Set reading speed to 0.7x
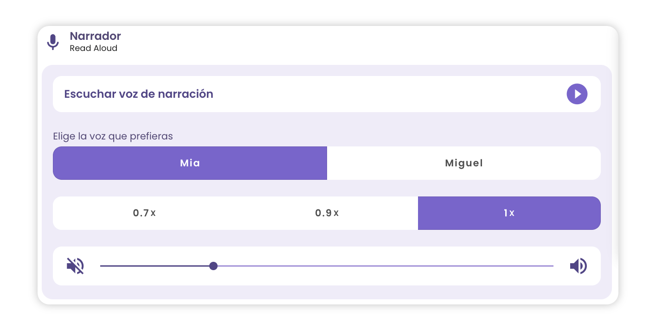This screenshot has width=656, height=329. point(144,213)
